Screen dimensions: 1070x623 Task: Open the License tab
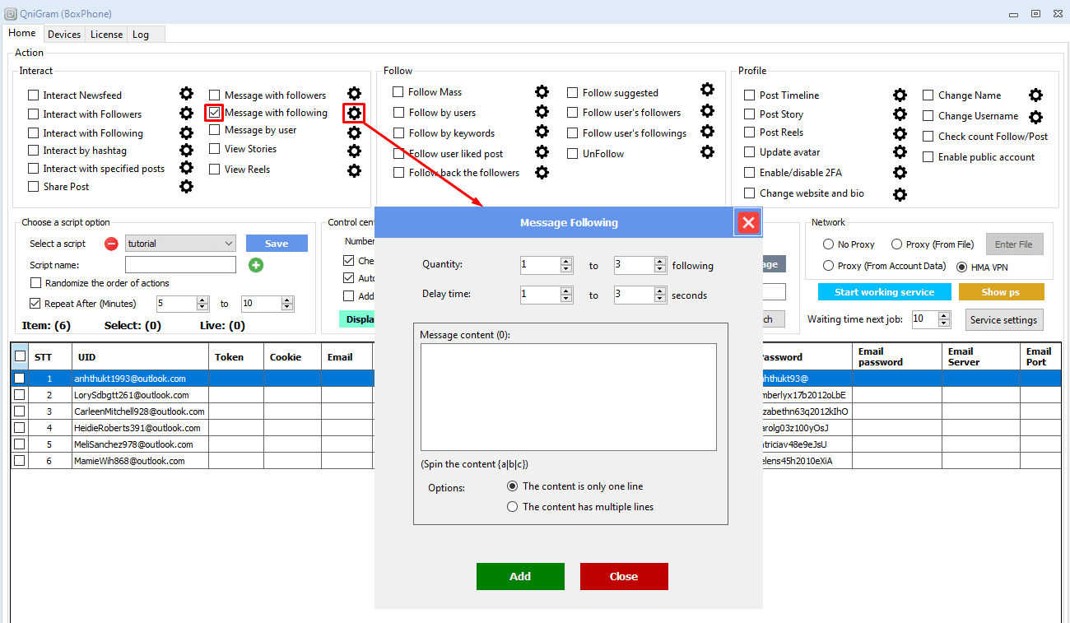pyautogui.click(x=106, y=35)
